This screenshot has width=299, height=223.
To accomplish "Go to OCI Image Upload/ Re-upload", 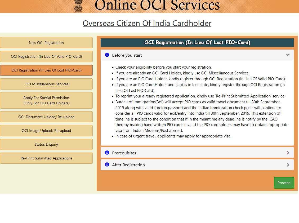I will [46, 131].
